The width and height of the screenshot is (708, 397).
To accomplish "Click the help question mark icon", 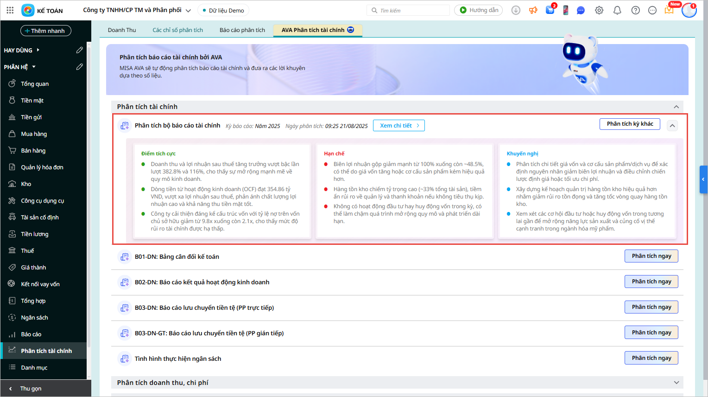I will click(636, 10).
